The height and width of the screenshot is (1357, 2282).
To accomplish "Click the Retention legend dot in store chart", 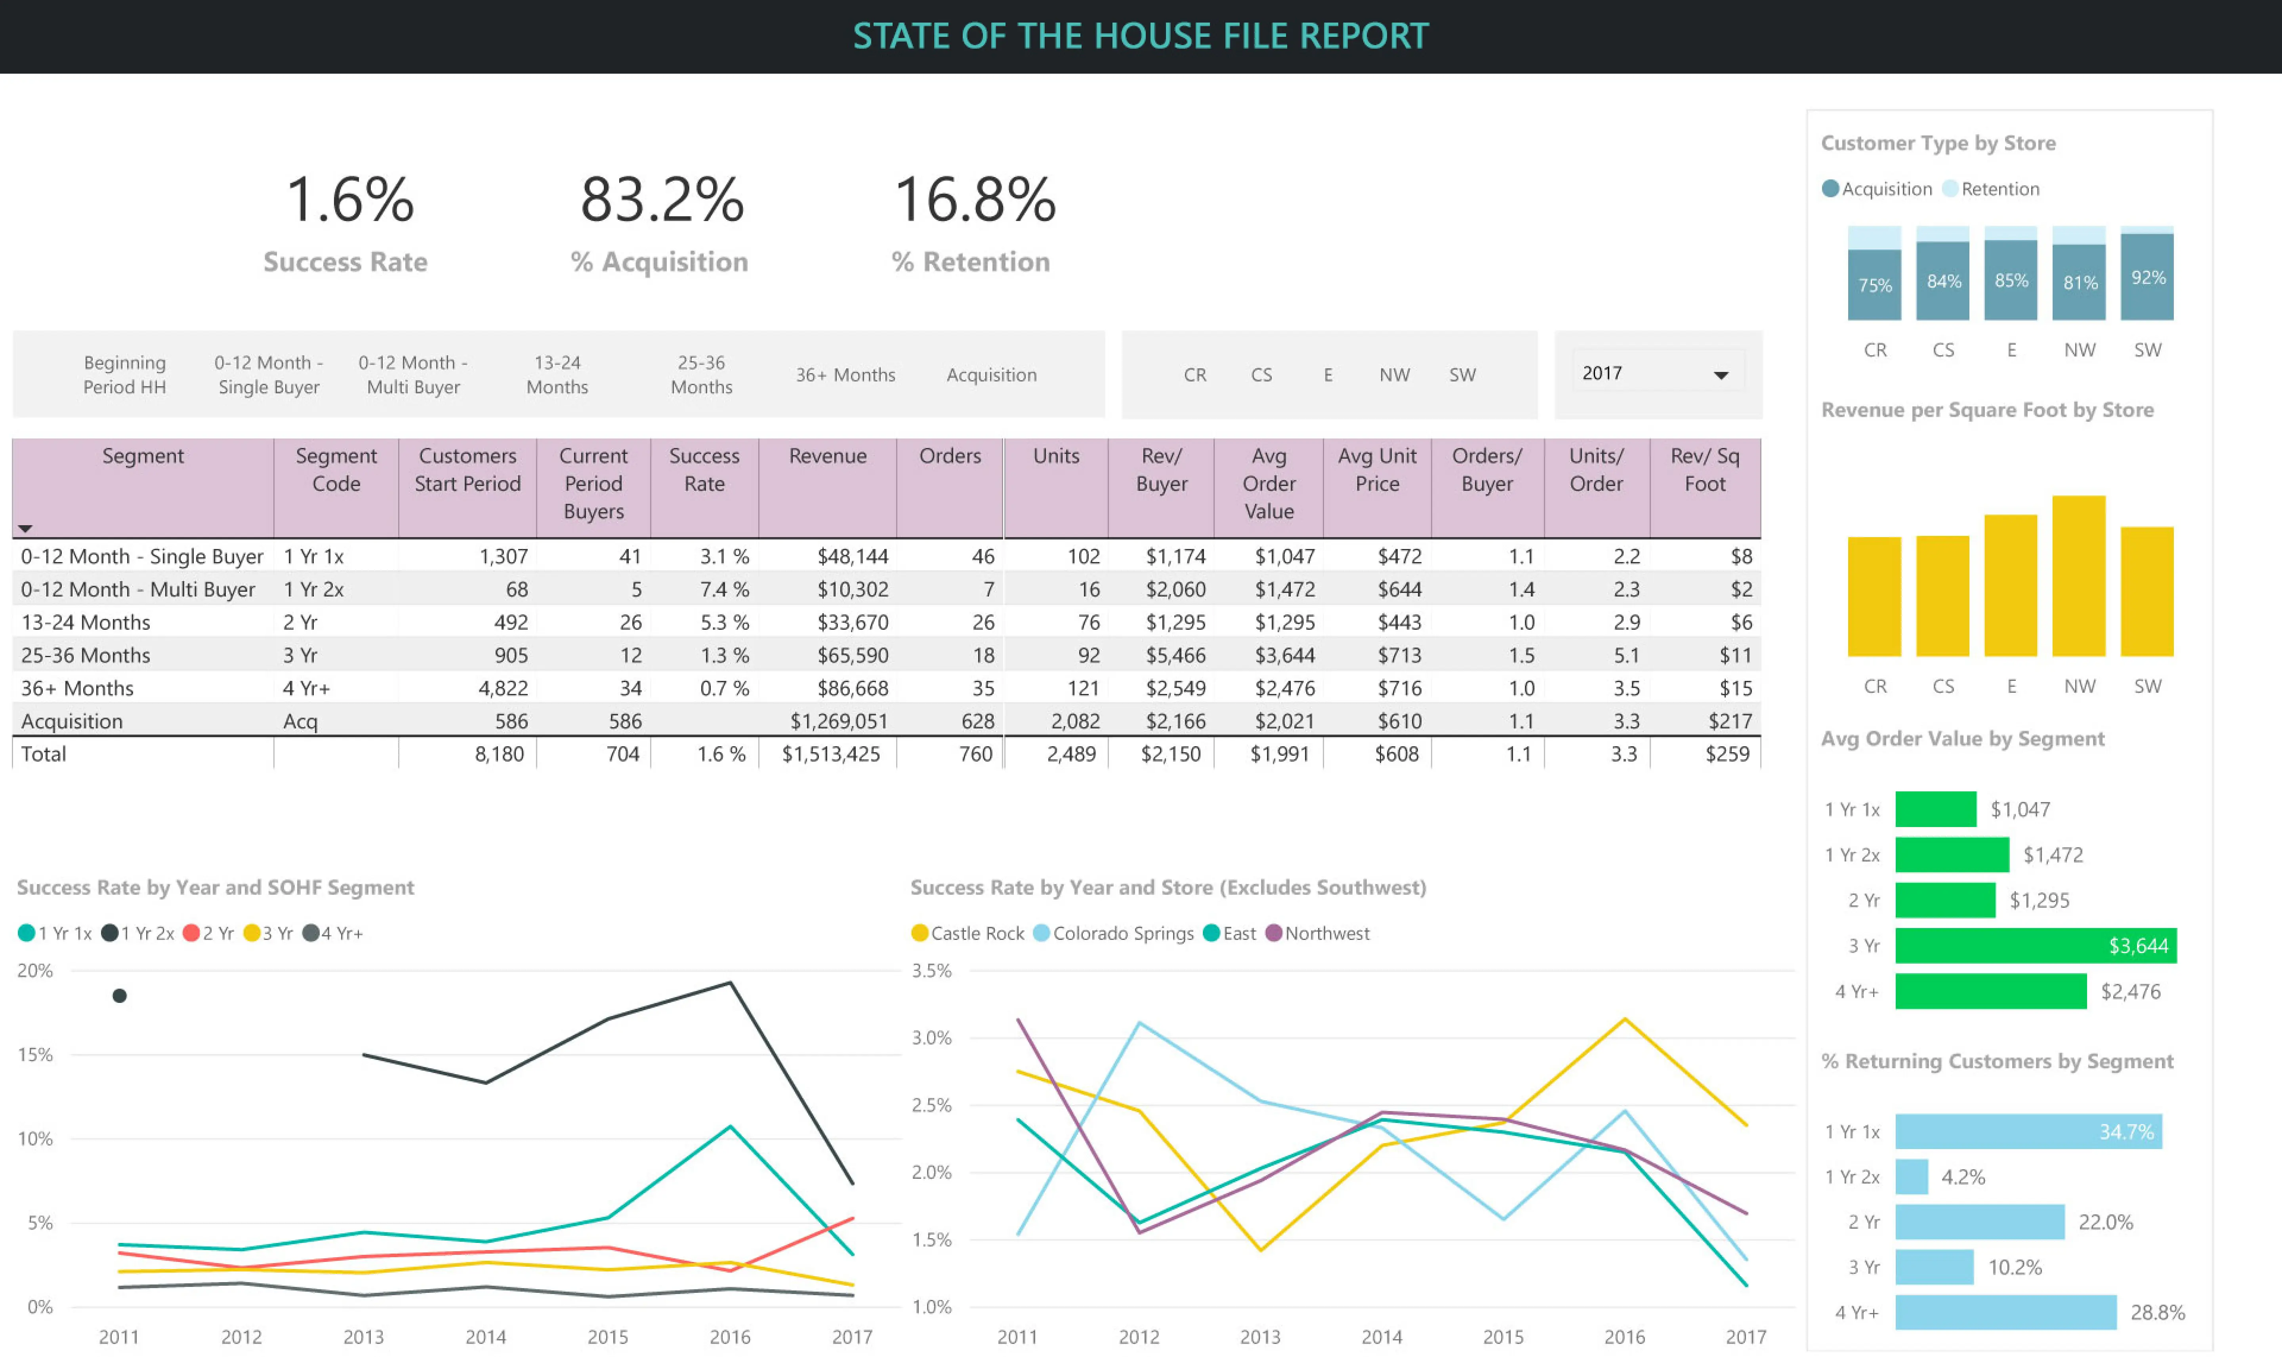I will tap(1950, 189).
